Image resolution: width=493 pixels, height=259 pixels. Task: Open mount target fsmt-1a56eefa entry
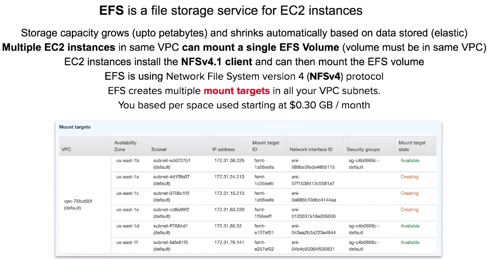264,164
